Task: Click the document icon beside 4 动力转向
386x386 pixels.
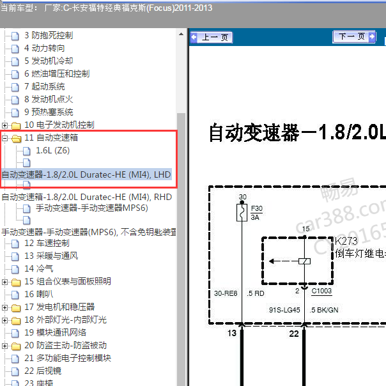Action: (x=15, y=49)
